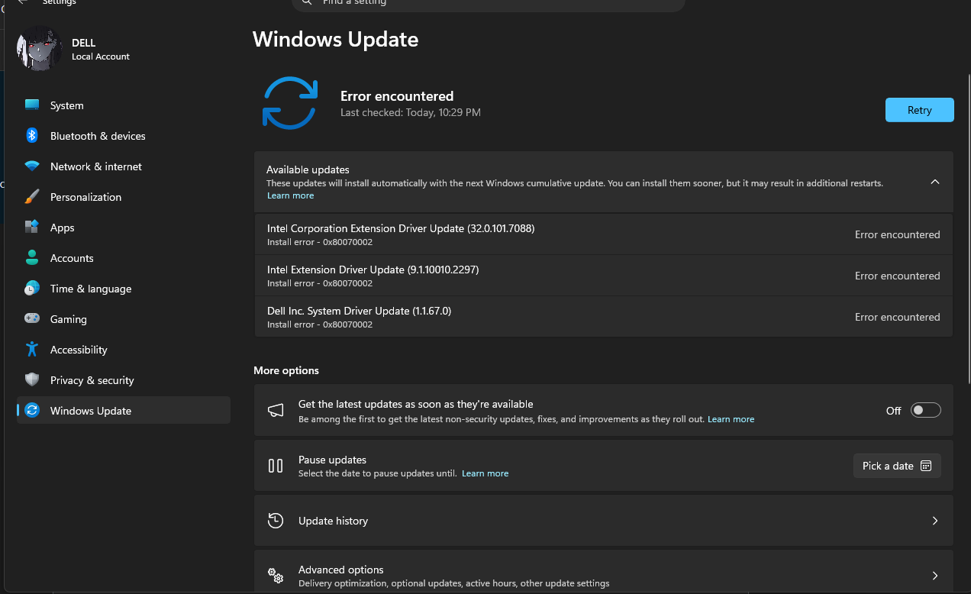Open the Pick a date dropdown
The width and height of the screenshot is (971, 594).
point(897,466)
